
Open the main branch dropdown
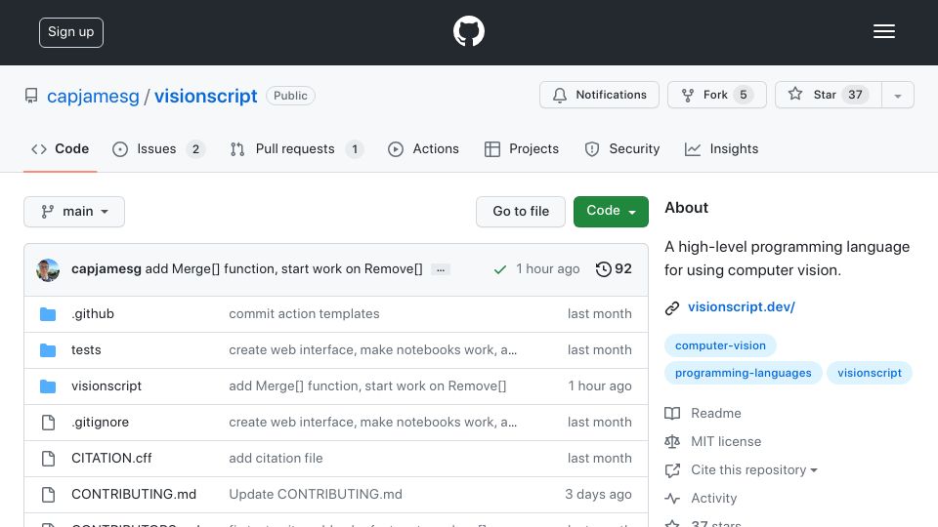click(x=74, y=212)
